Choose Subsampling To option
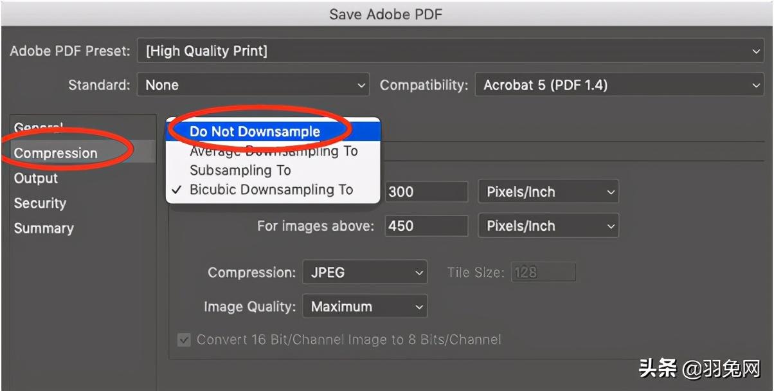The height and width of the screenshot is (391, 774). click(240, 170)
